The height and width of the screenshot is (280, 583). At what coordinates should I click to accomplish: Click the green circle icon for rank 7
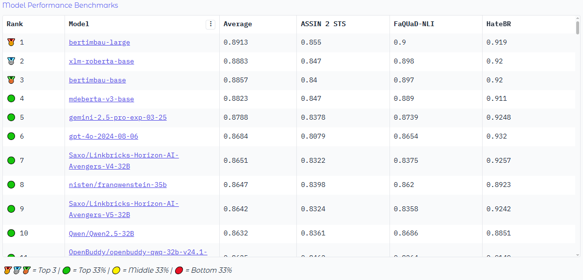point(11,160)
